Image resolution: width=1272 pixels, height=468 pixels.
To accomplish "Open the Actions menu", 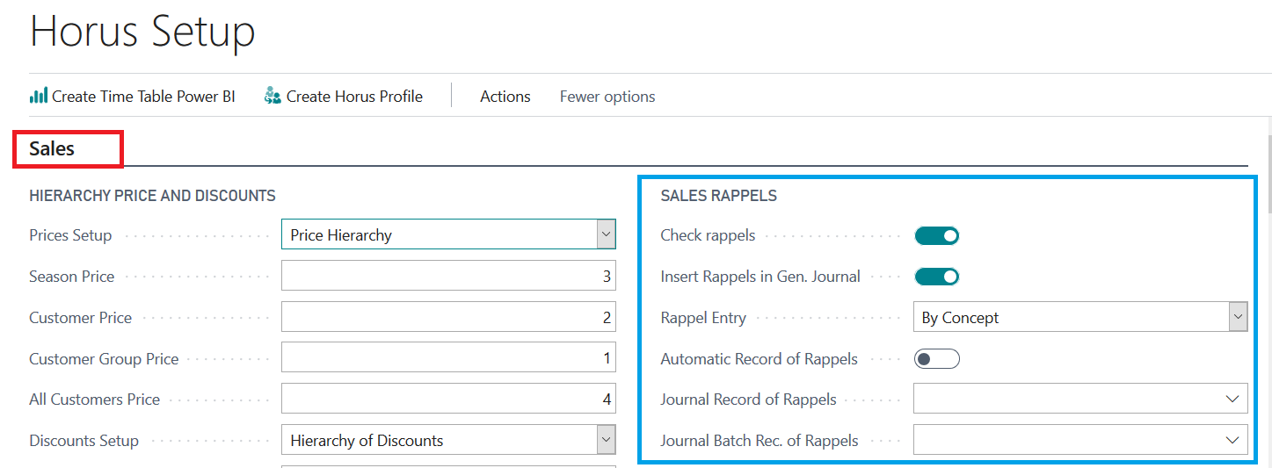I will tap(505, 97).
